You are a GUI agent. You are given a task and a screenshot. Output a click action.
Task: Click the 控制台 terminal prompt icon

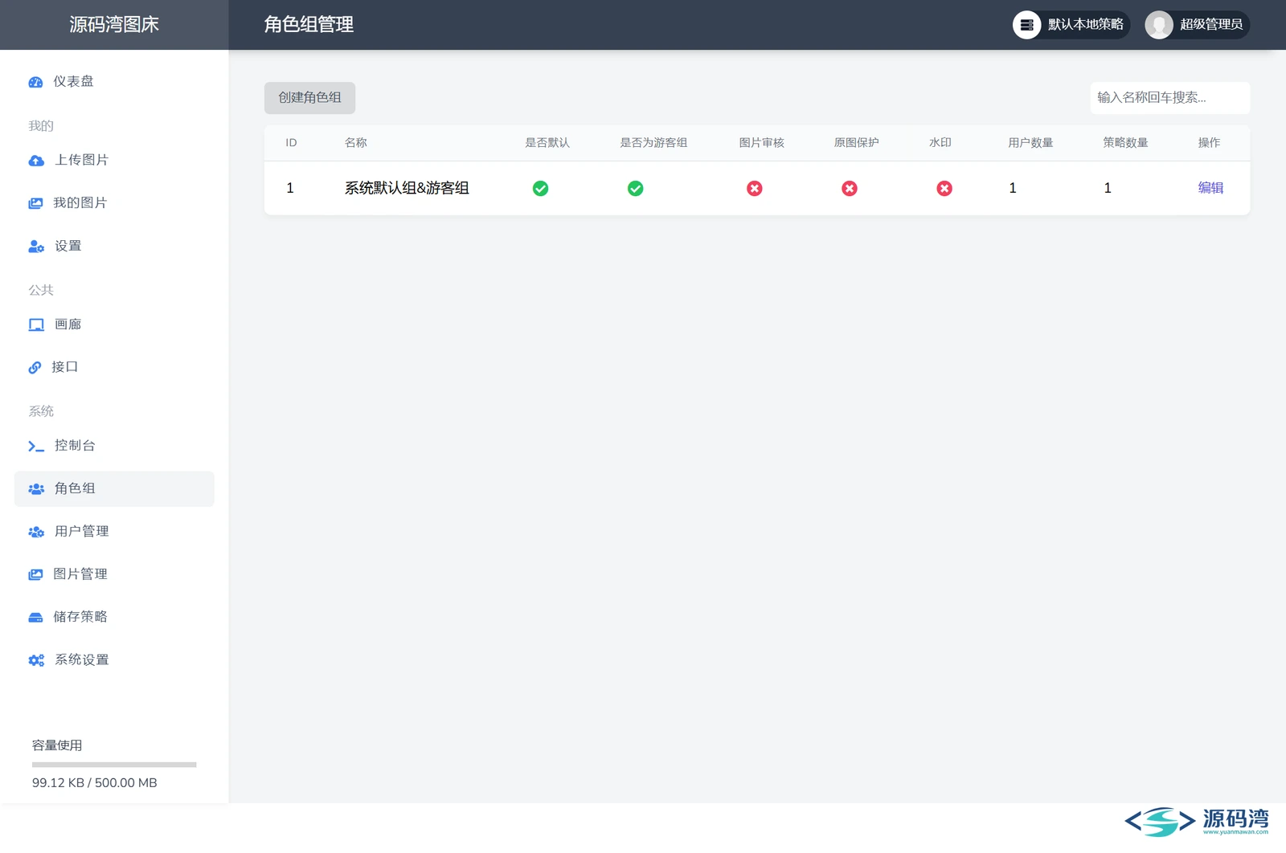point(36,446)
